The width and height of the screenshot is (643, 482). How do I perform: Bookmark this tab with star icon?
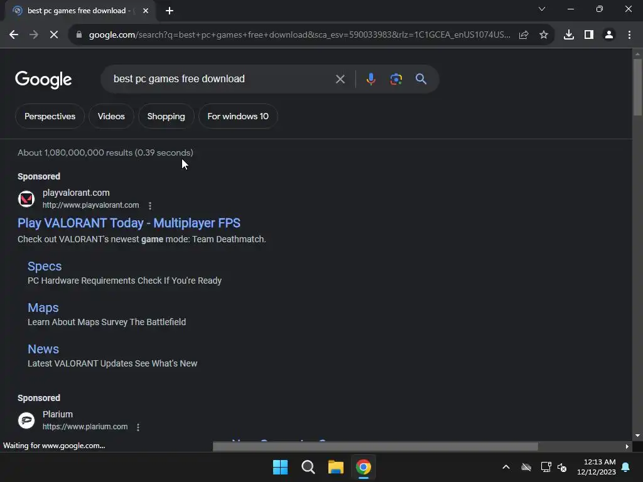pyautogui.click(x=544, y=35)
